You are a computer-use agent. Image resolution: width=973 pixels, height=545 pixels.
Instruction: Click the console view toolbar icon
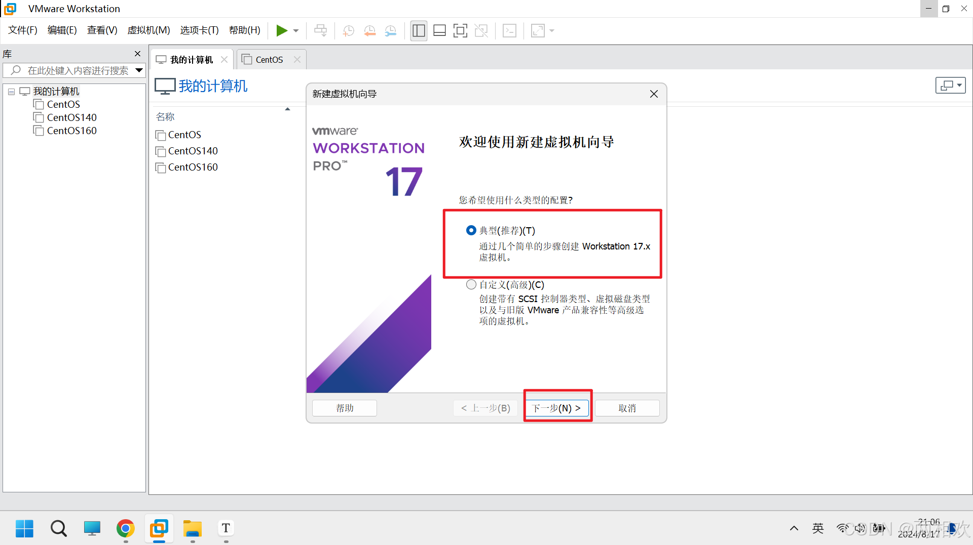click(509, 31)
